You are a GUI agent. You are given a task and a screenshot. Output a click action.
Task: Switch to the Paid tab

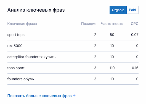click(132, 10)
